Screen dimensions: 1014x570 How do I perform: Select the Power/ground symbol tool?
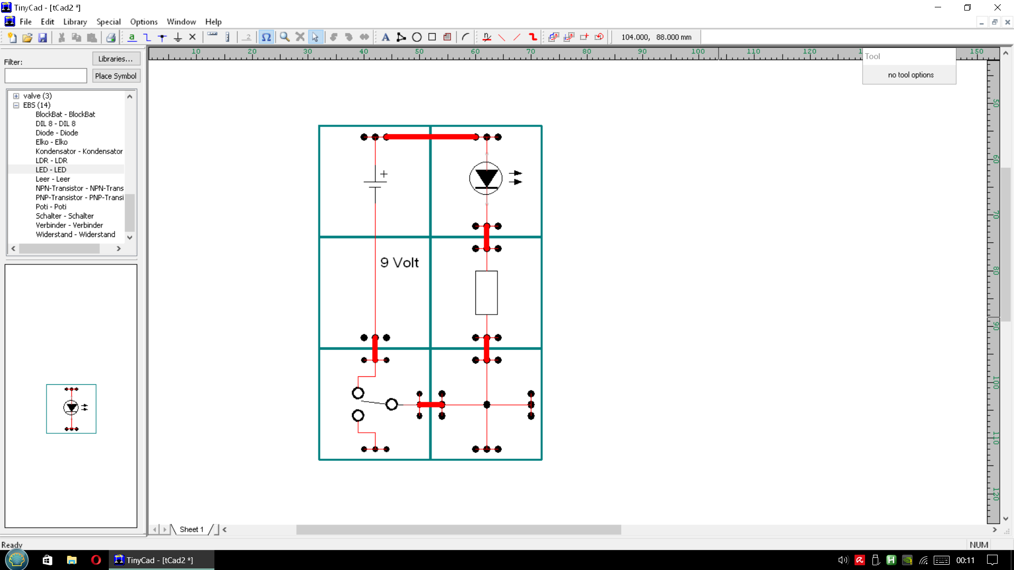178,37
